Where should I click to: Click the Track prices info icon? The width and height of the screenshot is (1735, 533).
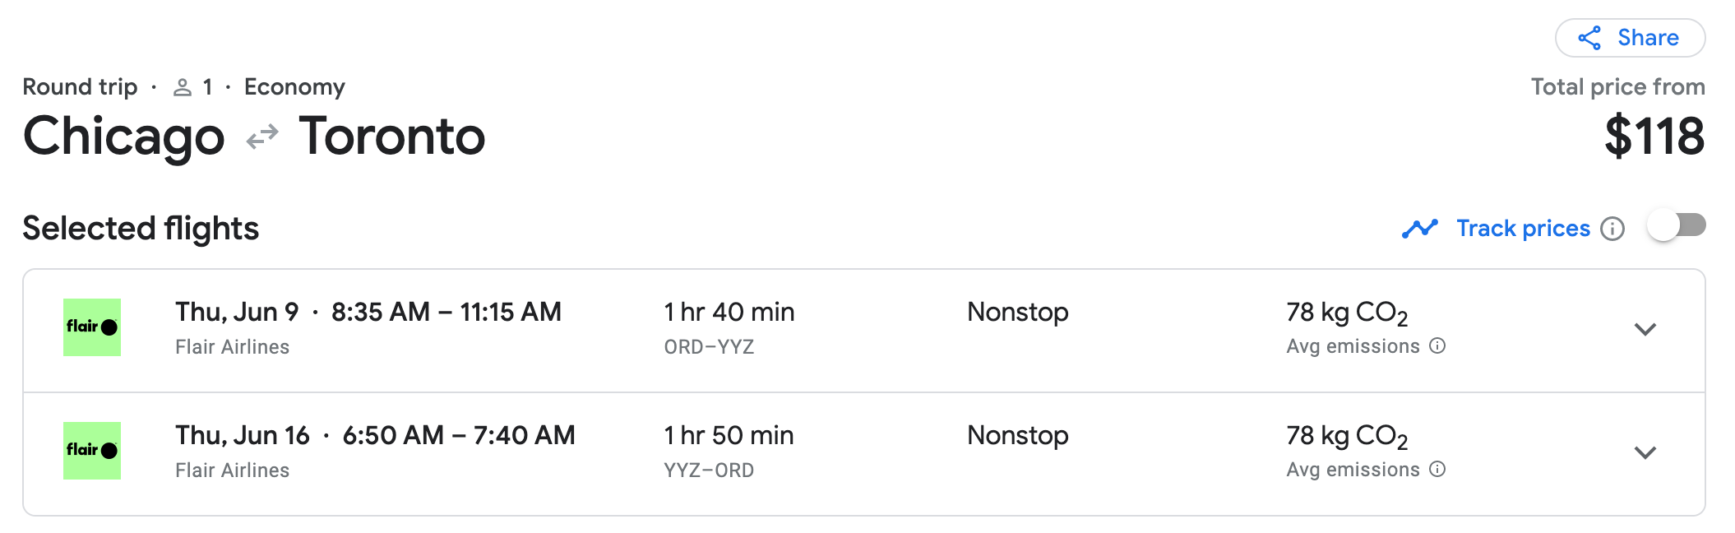point(1612,229)
